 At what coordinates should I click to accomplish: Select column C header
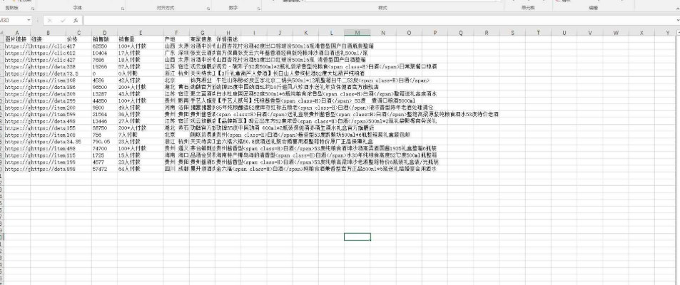coord(78,33)
